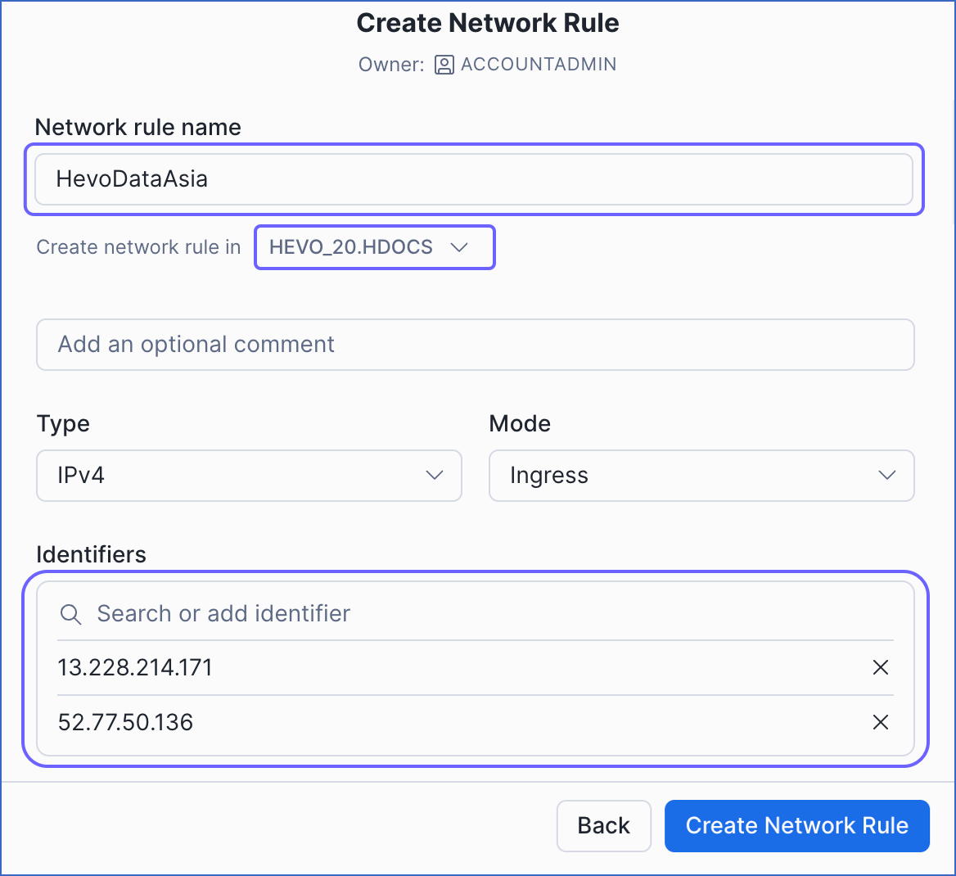This screenshot has width=956, height=876.
Task: Select the 13.228.214.171 identifier entry
Action: click(x=135, y=668)
